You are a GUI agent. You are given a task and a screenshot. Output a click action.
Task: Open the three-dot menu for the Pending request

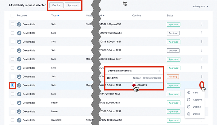click(x=202, y=76)
